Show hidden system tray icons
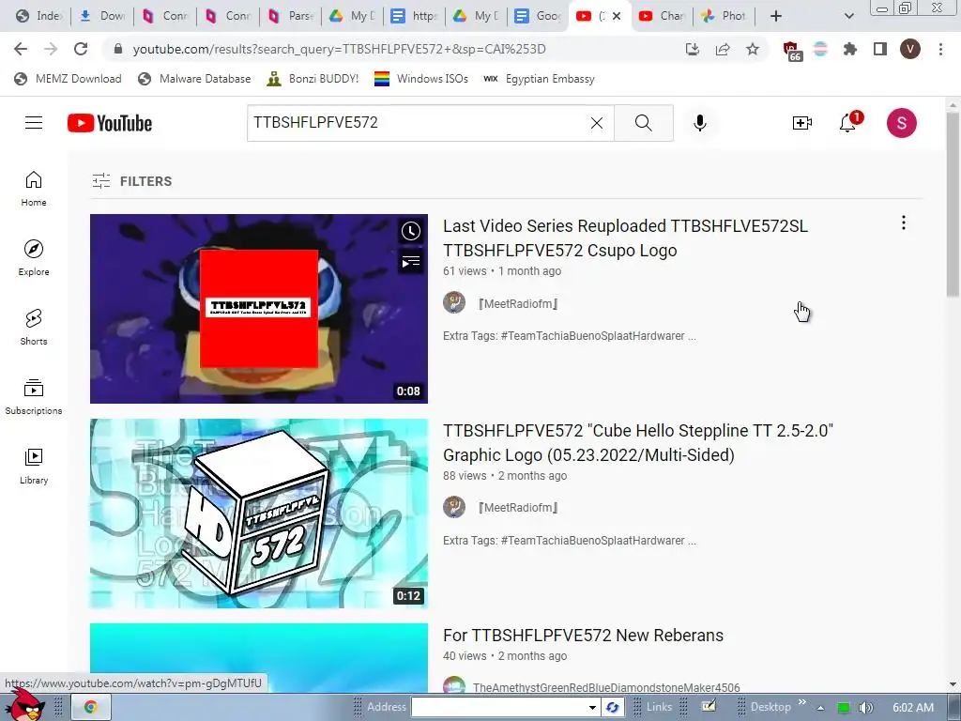Image resolution: width=961 pixels, height=721 pixels. (x=820, y=708)
